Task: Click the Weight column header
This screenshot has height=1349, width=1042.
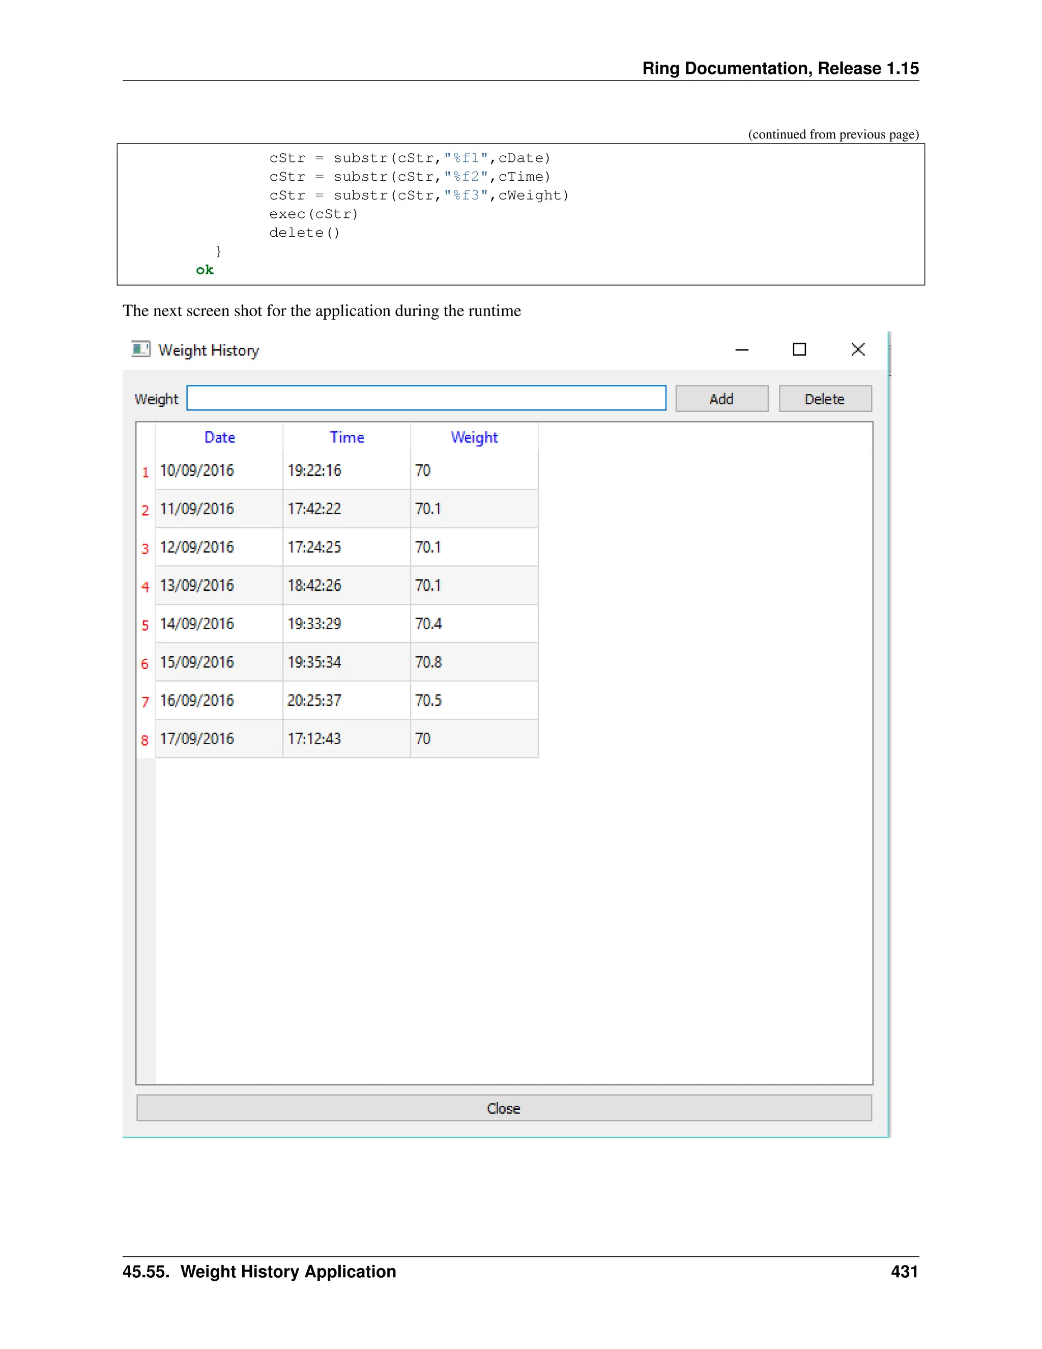Action: click(474, 437)
